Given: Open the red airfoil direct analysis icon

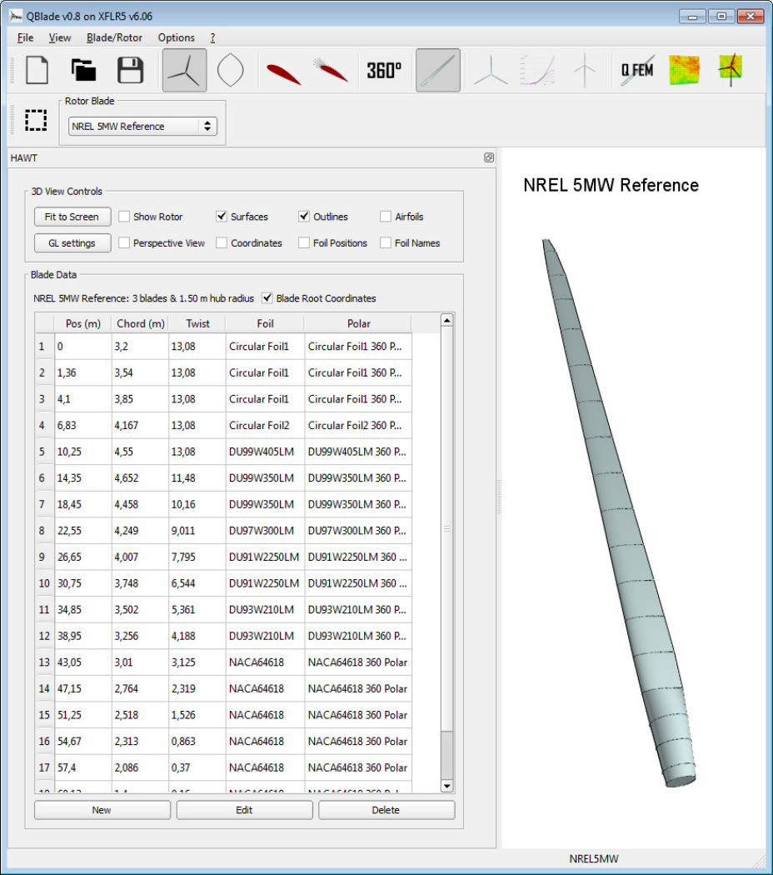Looking at the screenshot, I should 284,73.
